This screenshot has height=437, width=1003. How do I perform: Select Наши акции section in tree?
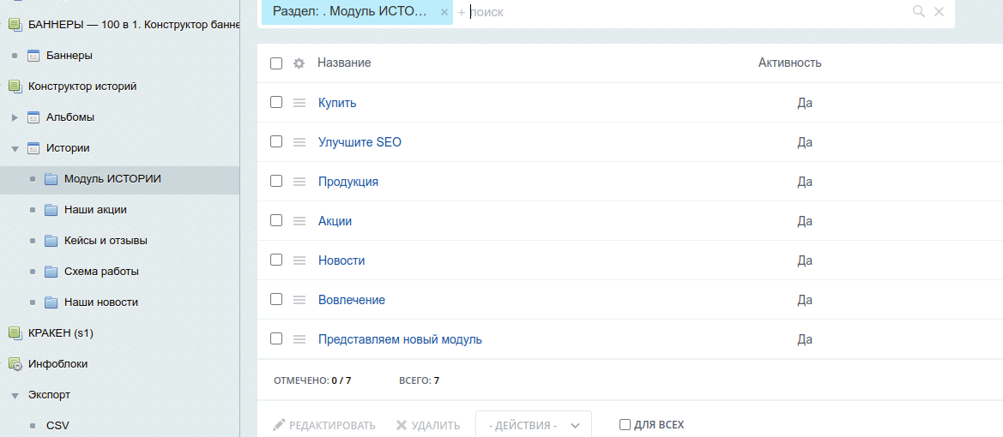(95, 210)
